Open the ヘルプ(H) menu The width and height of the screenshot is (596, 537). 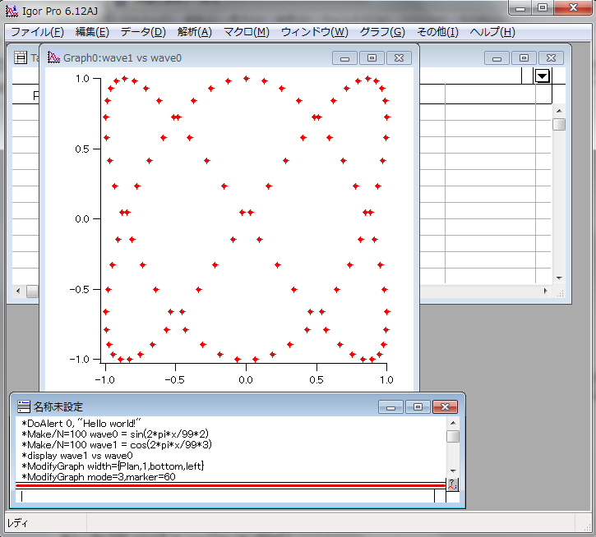click(492, 32)
